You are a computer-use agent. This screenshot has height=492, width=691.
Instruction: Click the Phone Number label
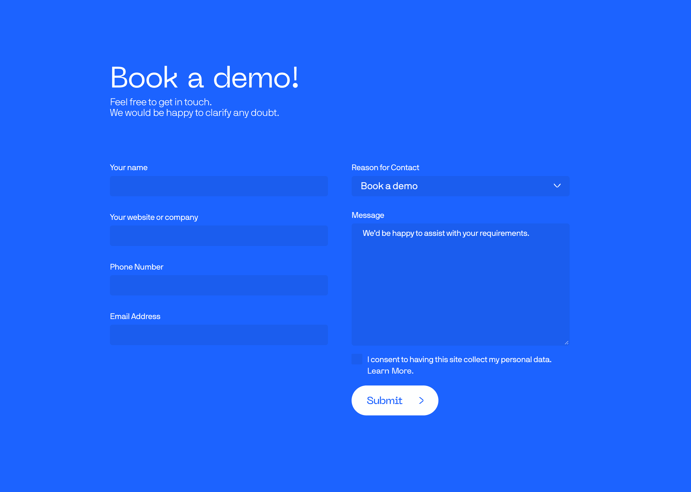pyautogui.click(x=136, y=267)
